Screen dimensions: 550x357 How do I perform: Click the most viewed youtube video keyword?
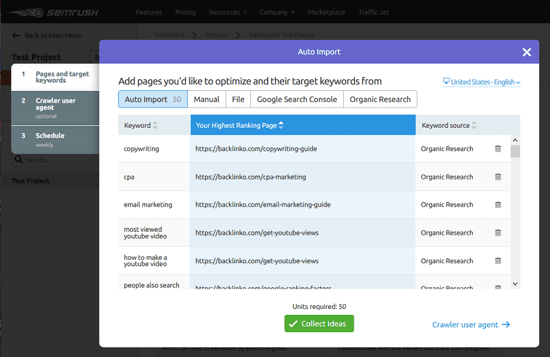145,233
